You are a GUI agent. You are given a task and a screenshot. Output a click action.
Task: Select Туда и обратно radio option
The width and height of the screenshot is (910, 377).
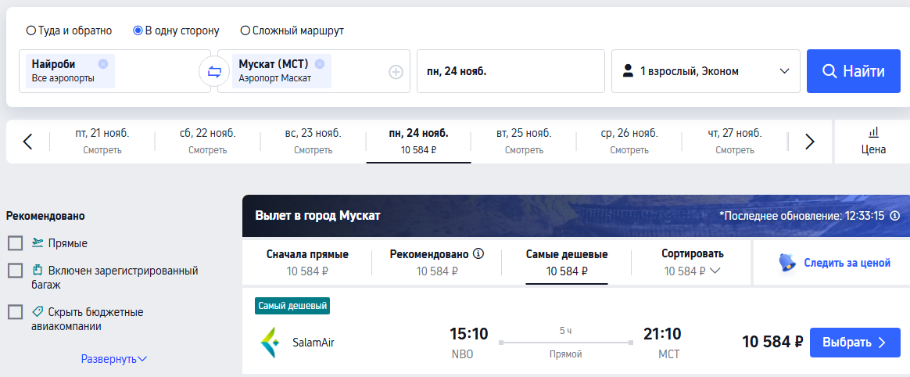(30, 31)
